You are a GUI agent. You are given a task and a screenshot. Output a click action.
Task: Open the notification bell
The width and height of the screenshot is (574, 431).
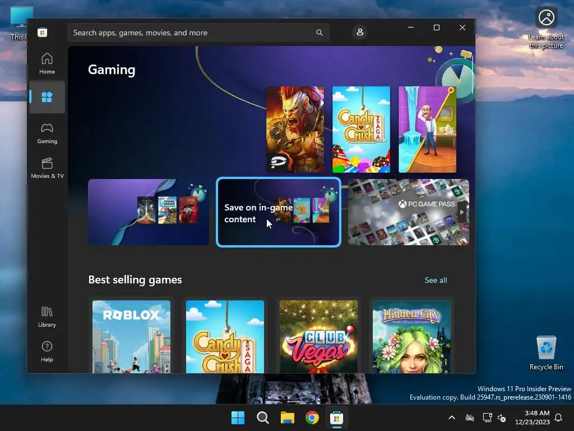pos(558,418)
